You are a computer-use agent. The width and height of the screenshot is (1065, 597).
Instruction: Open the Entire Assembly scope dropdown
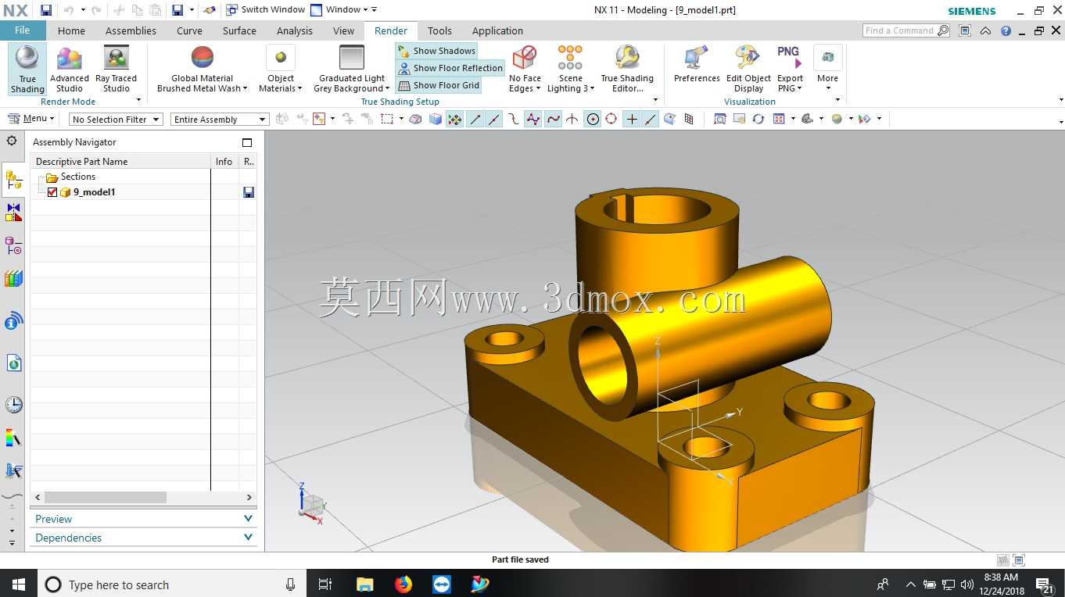click(x=220, y=120)
